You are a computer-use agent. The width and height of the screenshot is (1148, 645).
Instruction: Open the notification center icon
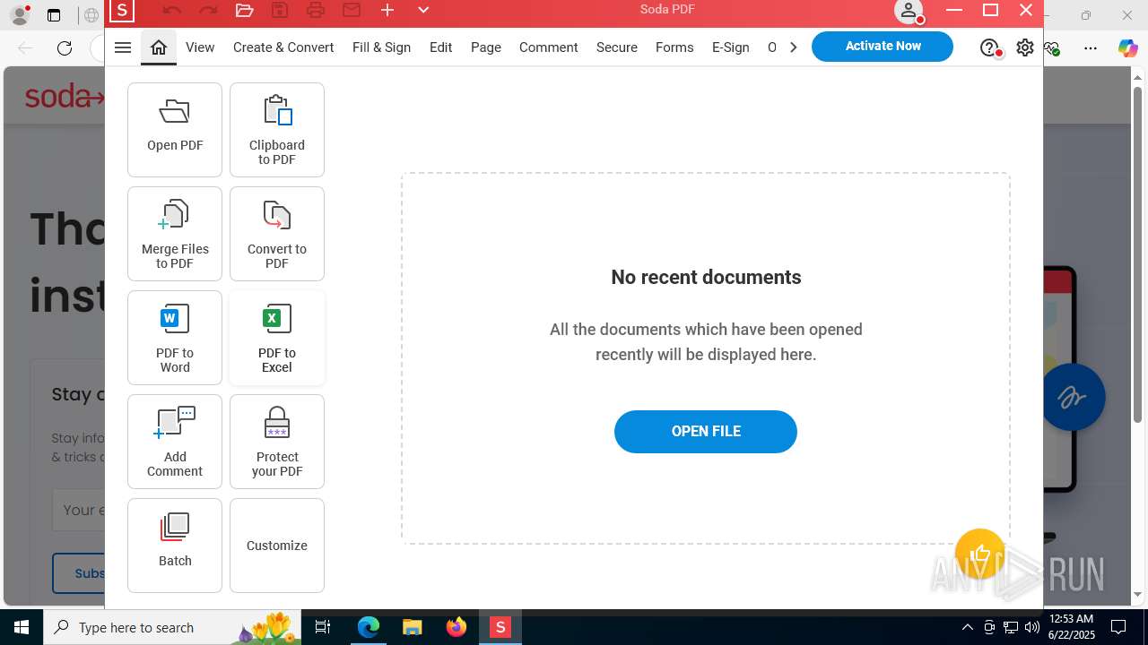1118,627
